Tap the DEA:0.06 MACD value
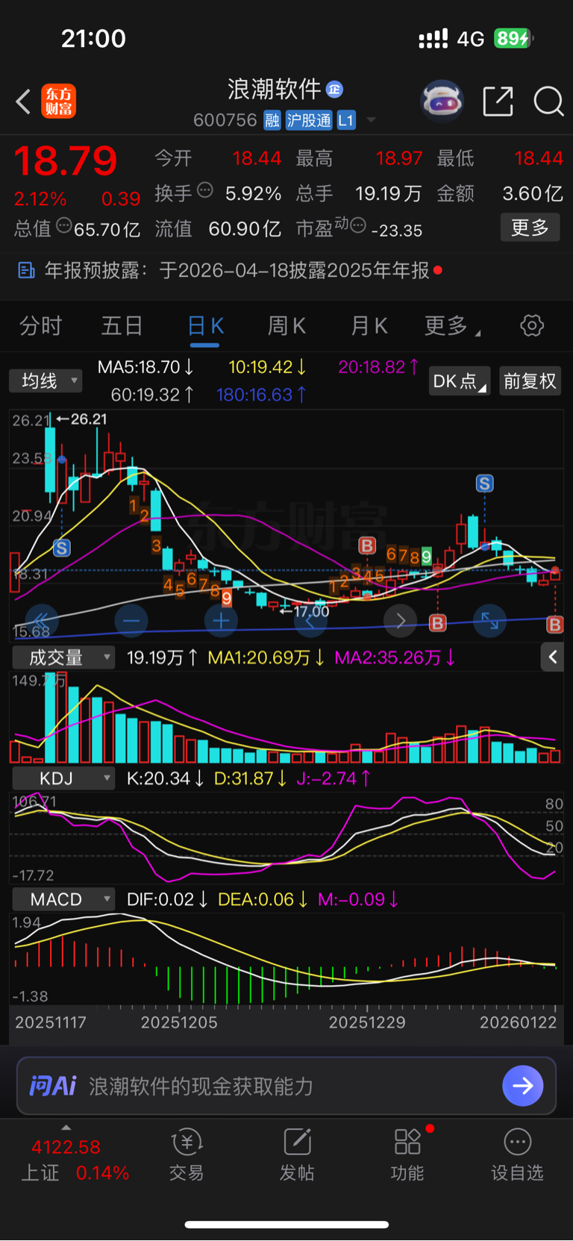This screenshot has height=1241, width=573. coord(263,899)
